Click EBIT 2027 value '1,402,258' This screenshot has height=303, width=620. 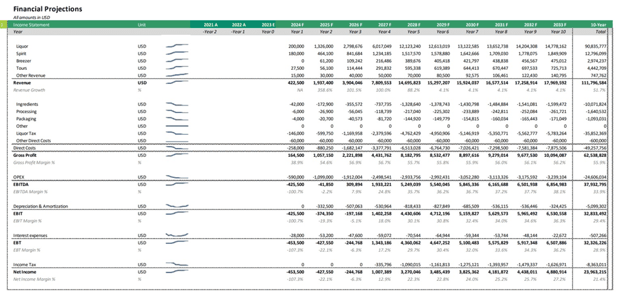[x=382, y=213]
